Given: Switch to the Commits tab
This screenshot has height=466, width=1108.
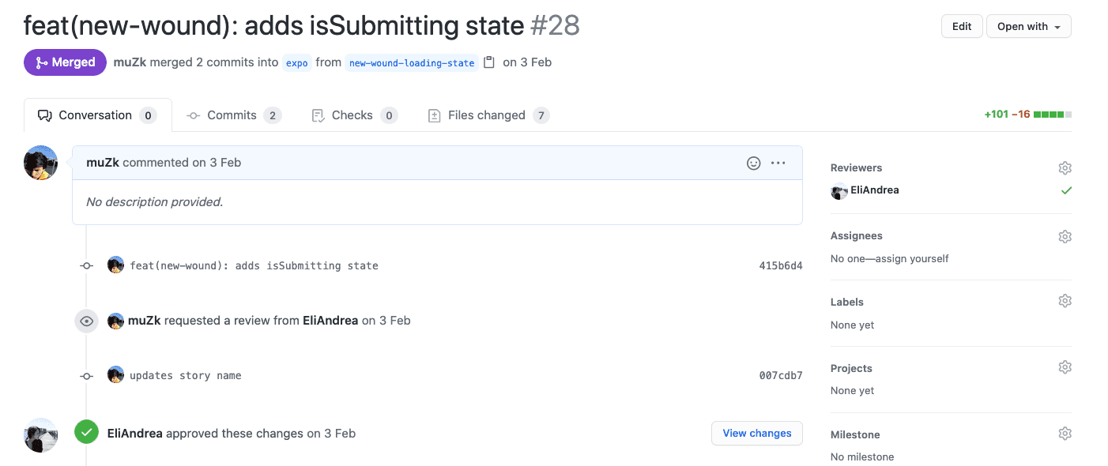Looking at the screenshot, I should coord(233,115).
